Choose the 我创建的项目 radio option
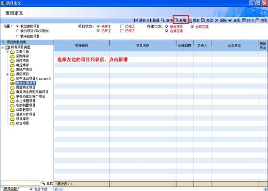The height and width of the screenshot is (191, 268). pos(17,26)
